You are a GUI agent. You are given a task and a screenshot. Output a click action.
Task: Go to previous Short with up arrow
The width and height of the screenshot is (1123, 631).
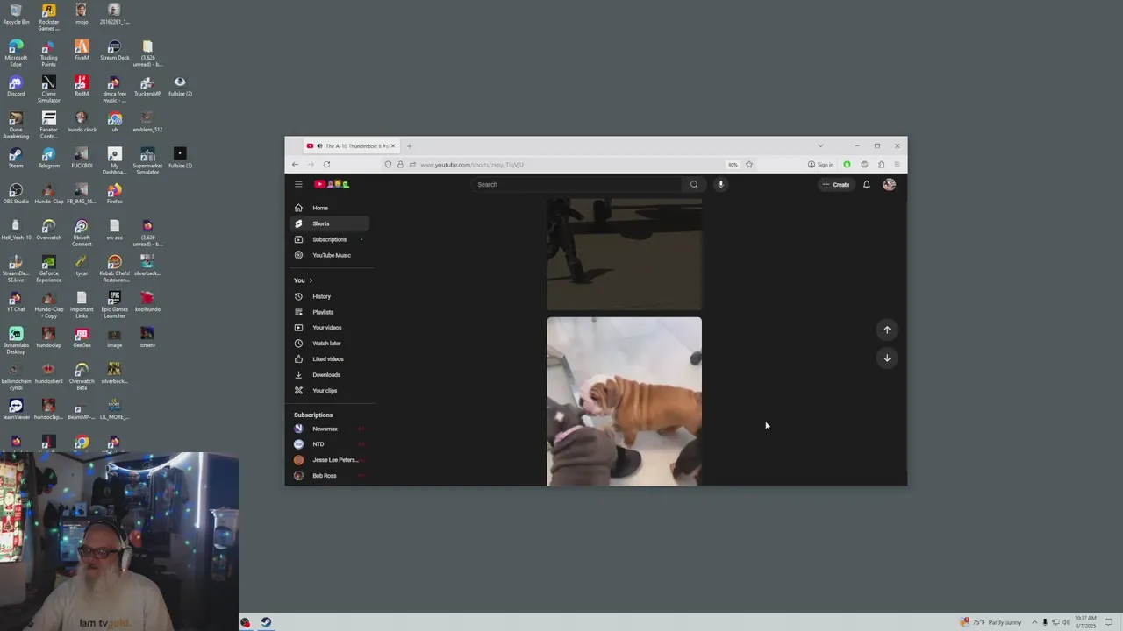point(887,330)
